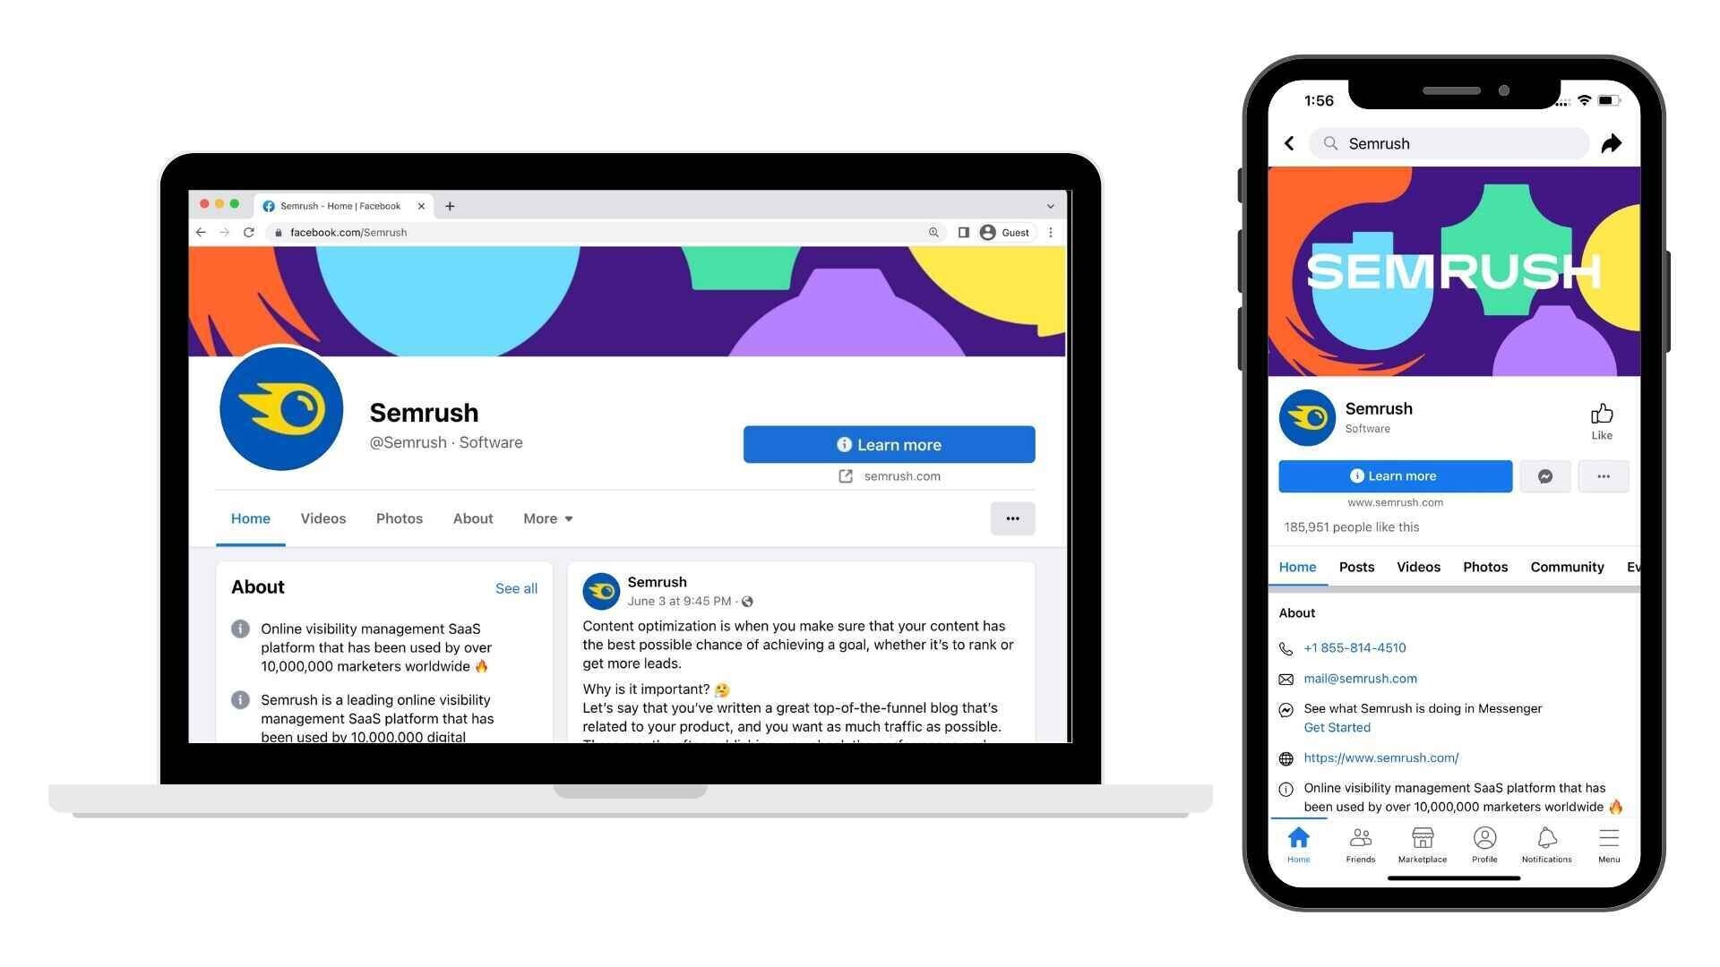
Task: Select the Home tab on desktop
Action: pos(251,518)
